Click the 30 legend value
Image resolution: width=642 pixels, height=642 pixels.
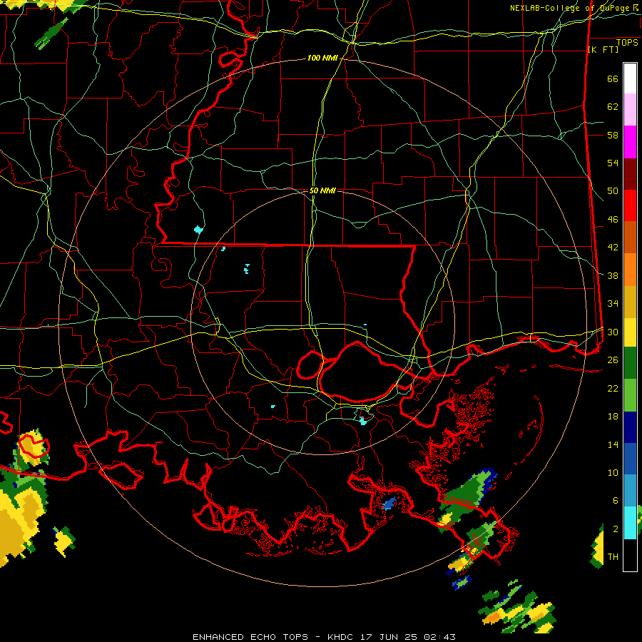point(613,332)
